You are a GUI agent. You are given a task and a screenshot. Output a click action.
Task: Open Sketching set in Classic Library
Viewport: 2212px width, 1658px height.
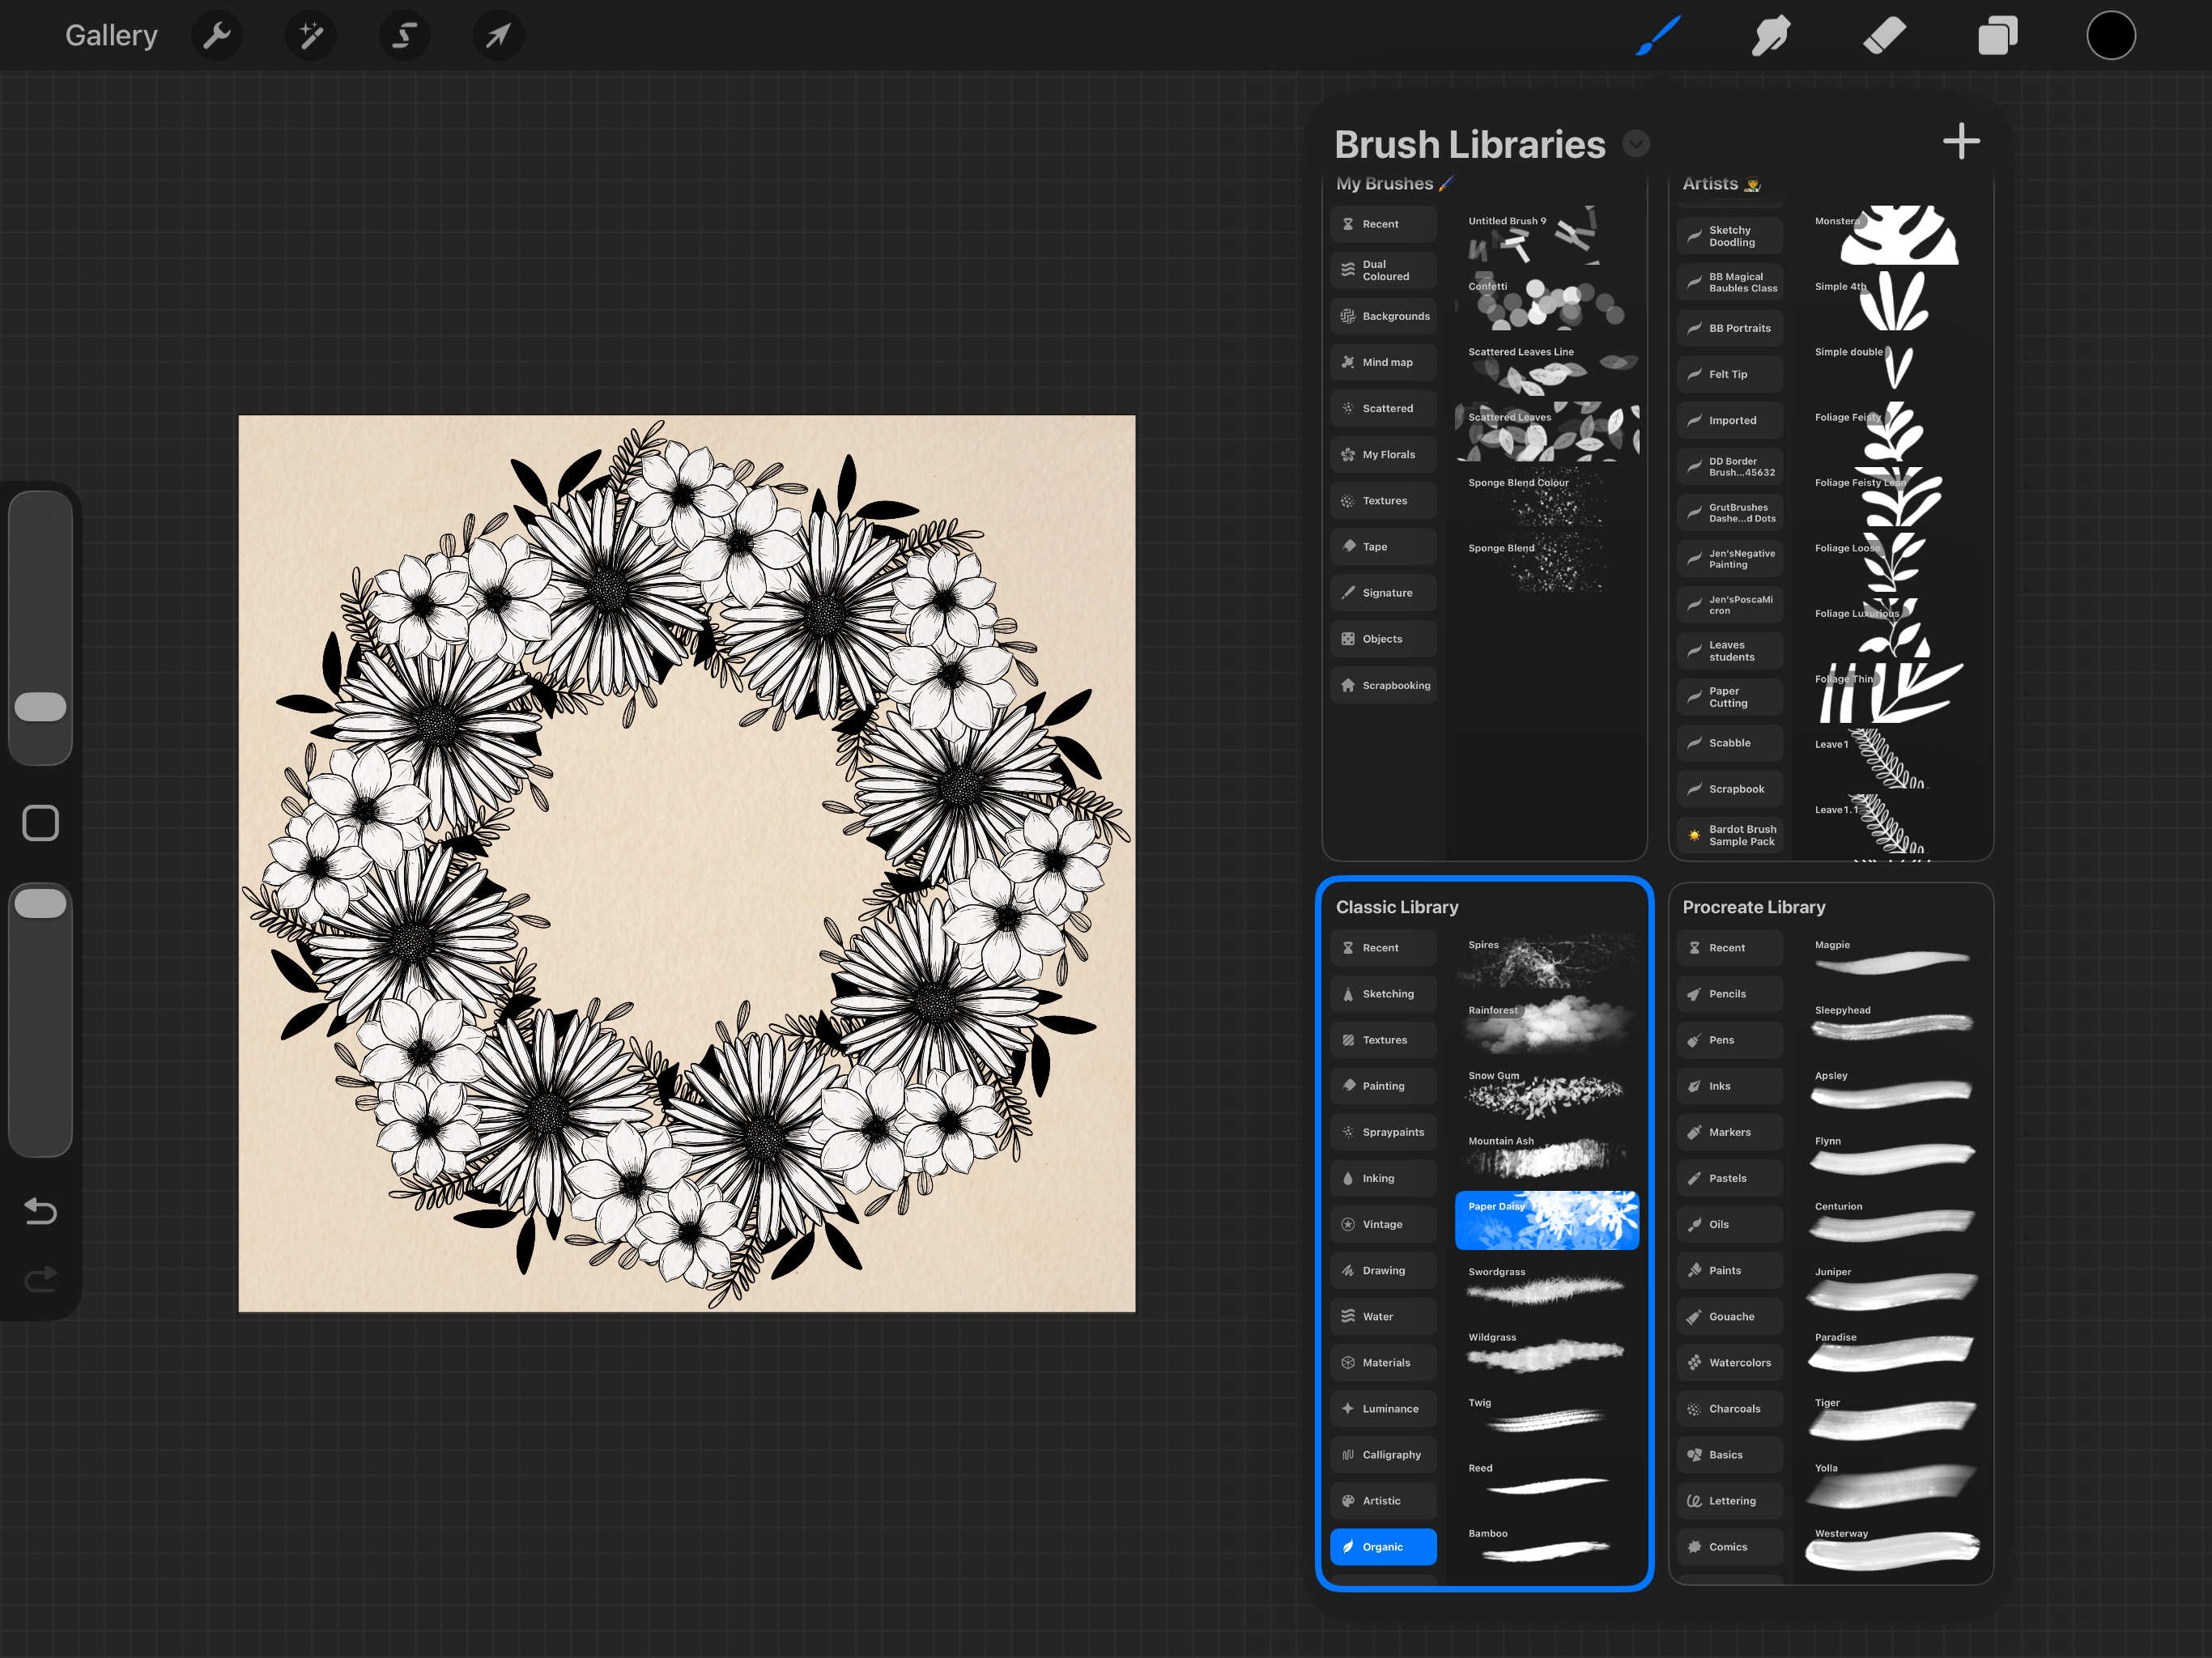click(1383, 994)
